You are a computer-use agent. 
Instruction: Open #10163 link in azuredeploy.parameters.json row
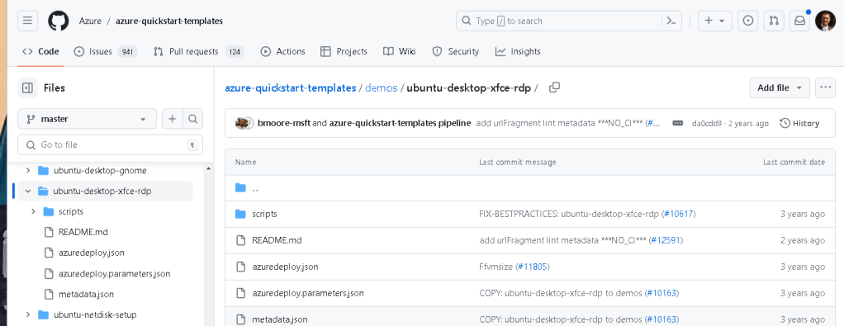tap(661, 293)
